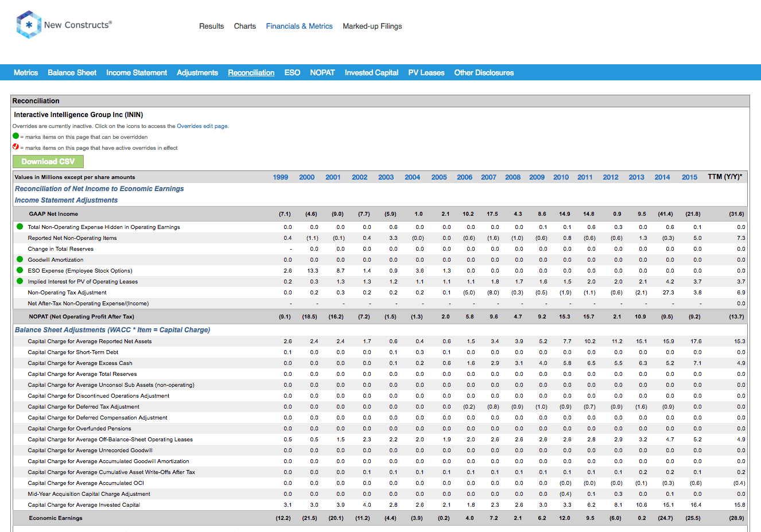Image resolution: width=761 pixels, height=532 pixels.
Task: Click Capital Charge for Short-Term Debt label
Action: tap(73, 352)
